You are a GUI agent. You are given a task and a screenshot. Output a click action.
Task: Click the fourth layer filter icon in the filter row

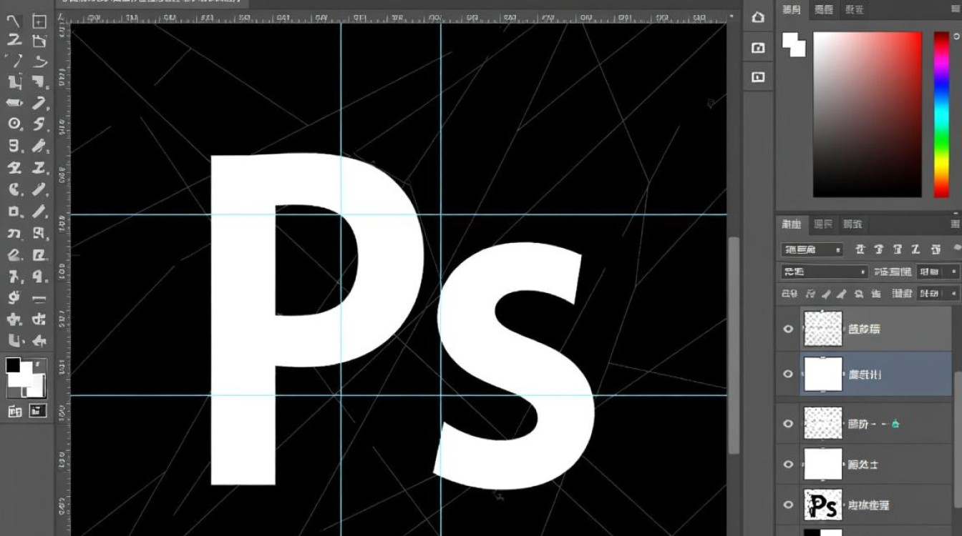[916, 250]
